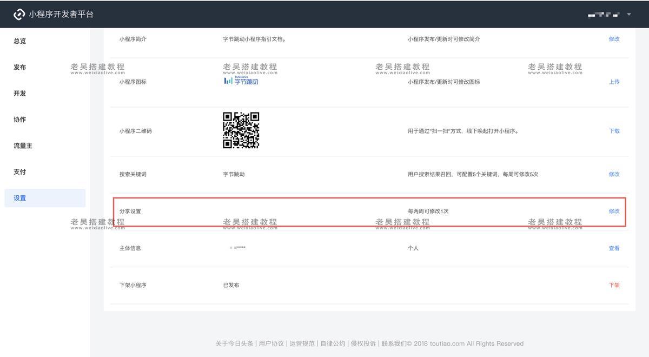The image size is (649, 357).
Task: Click 修改 in the 分享设置 row
Action: coord(614,211)
